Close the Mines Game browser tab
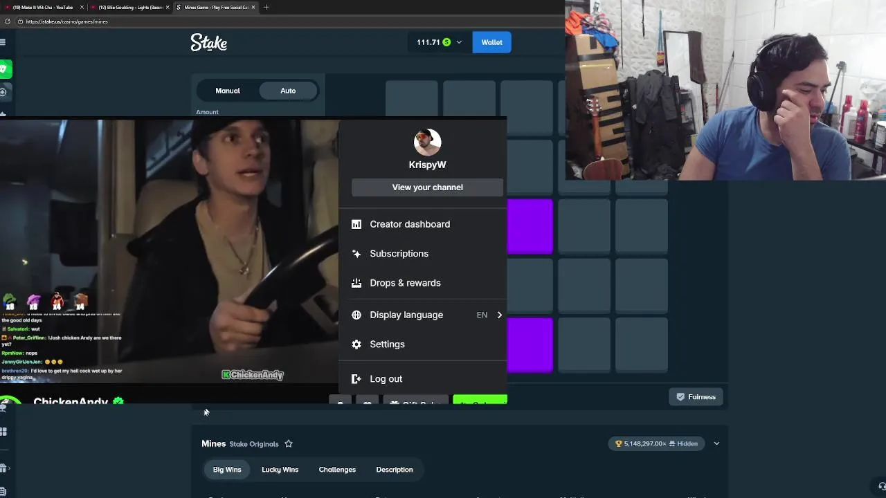 point(253,7)
